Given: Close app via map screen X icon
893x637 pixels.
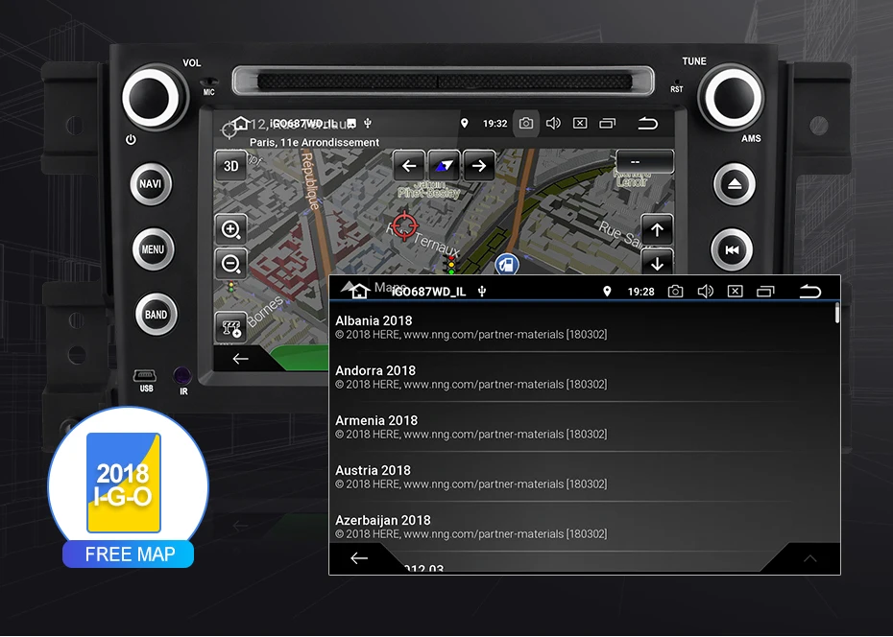Looking at the screenshot, I should tap(580, 124).
